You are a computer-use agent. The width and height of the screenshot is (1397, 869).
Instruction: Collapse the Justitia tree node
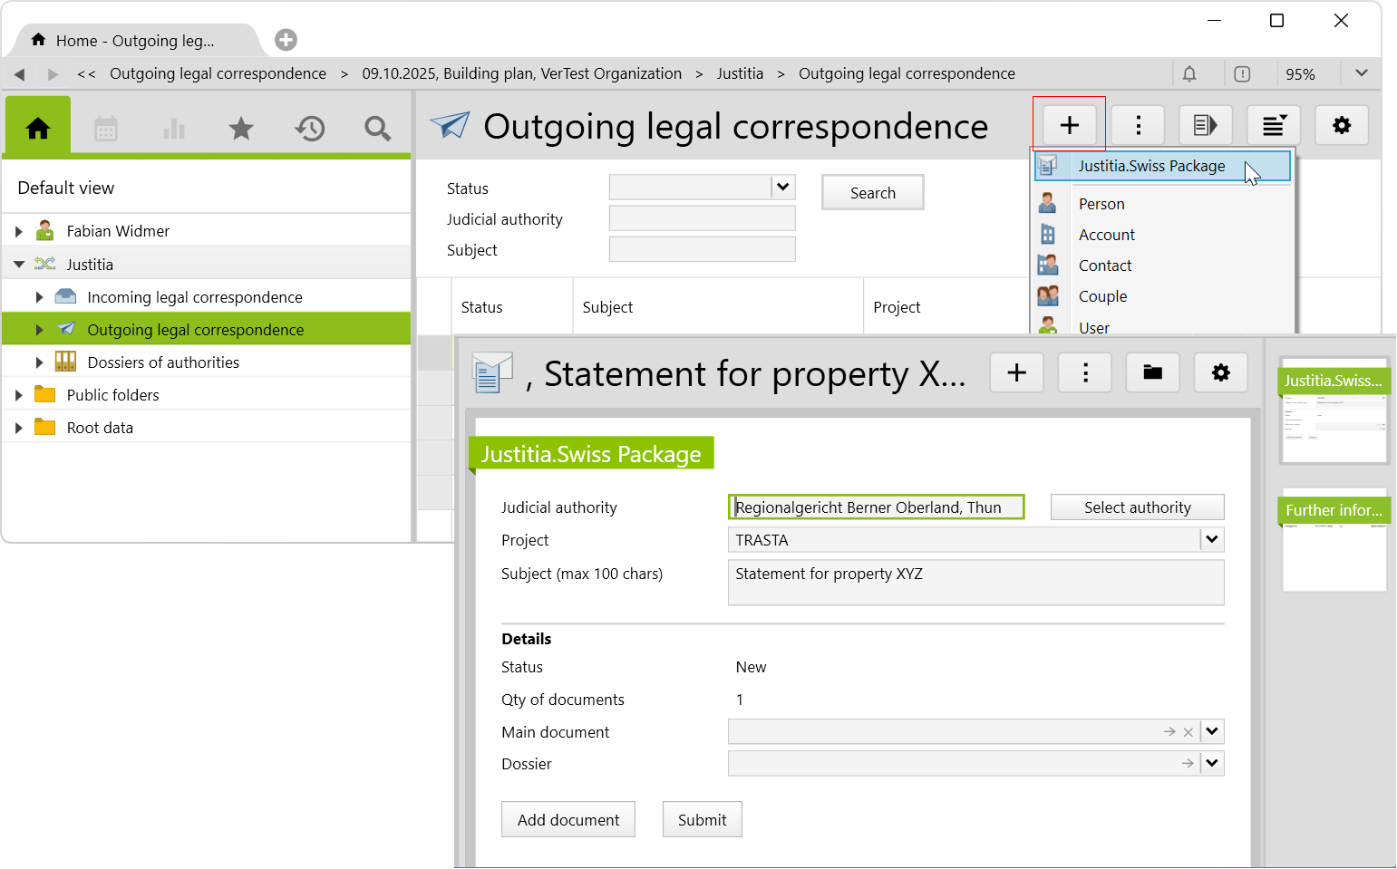coord(19,265)
